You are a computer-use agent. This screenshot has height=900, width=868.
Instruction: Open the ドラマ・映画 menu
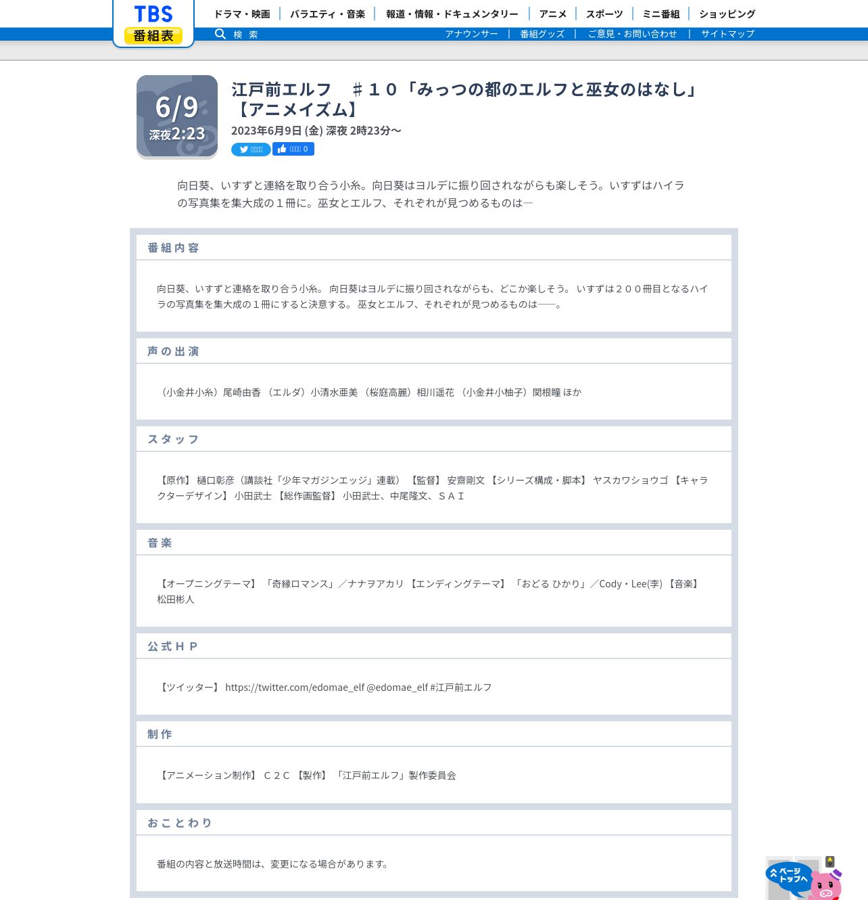tap(242, 14)
